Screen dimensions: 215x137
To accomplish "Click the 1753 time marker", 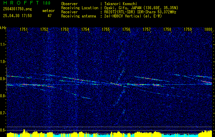I will click(65, 29).
